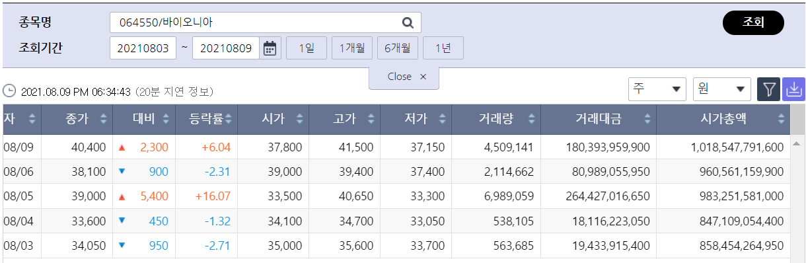
Task: Click the volume value 4,509,141
Action: pyautogui.click(x=509, y=147)
